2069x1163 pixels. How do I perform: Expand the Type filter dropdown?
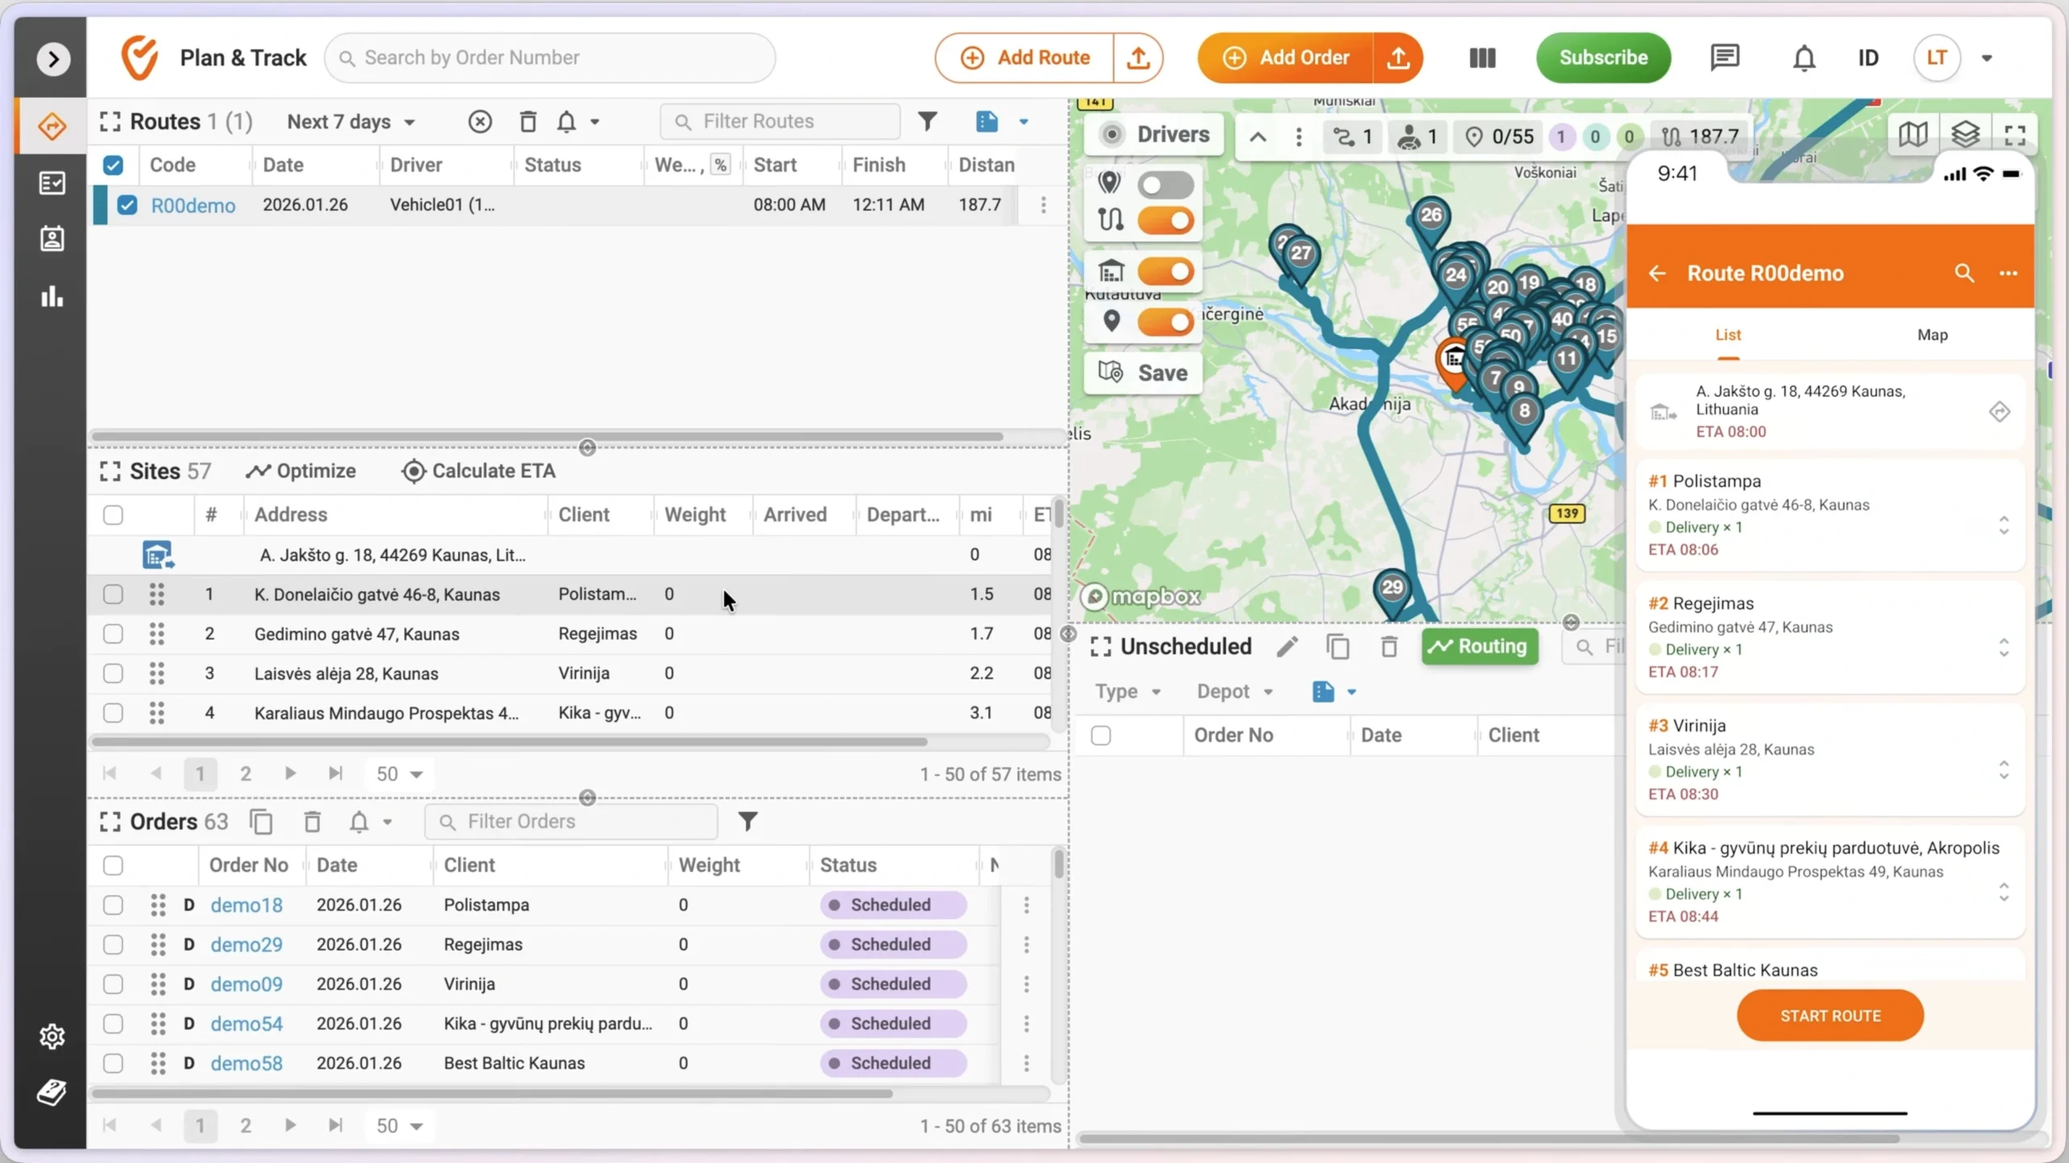point(1127,692)
